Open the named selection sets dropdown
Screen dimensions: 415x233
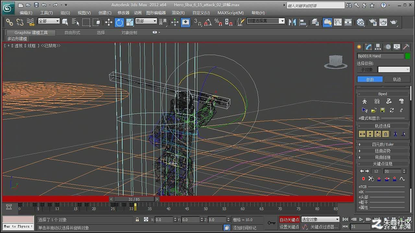pos(266,21)
